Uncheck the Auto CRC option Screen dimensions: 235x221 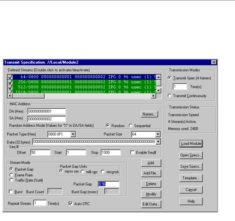71,204
